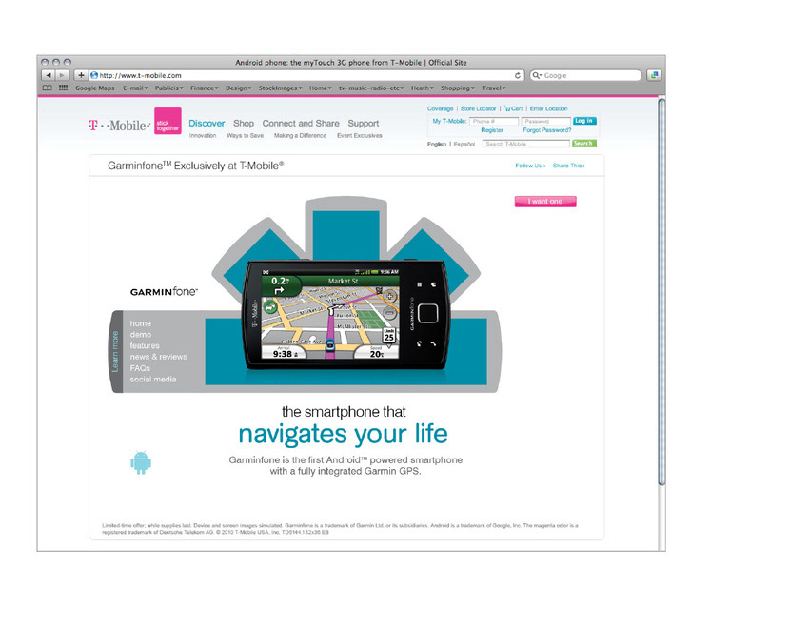Click the Enter Location link

(x=548, y=108)
